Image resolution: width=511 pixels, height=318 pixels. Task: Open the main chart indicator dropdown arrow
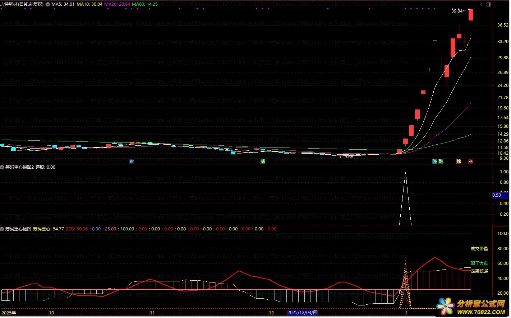pyautogui.click(x=48, y=4)
